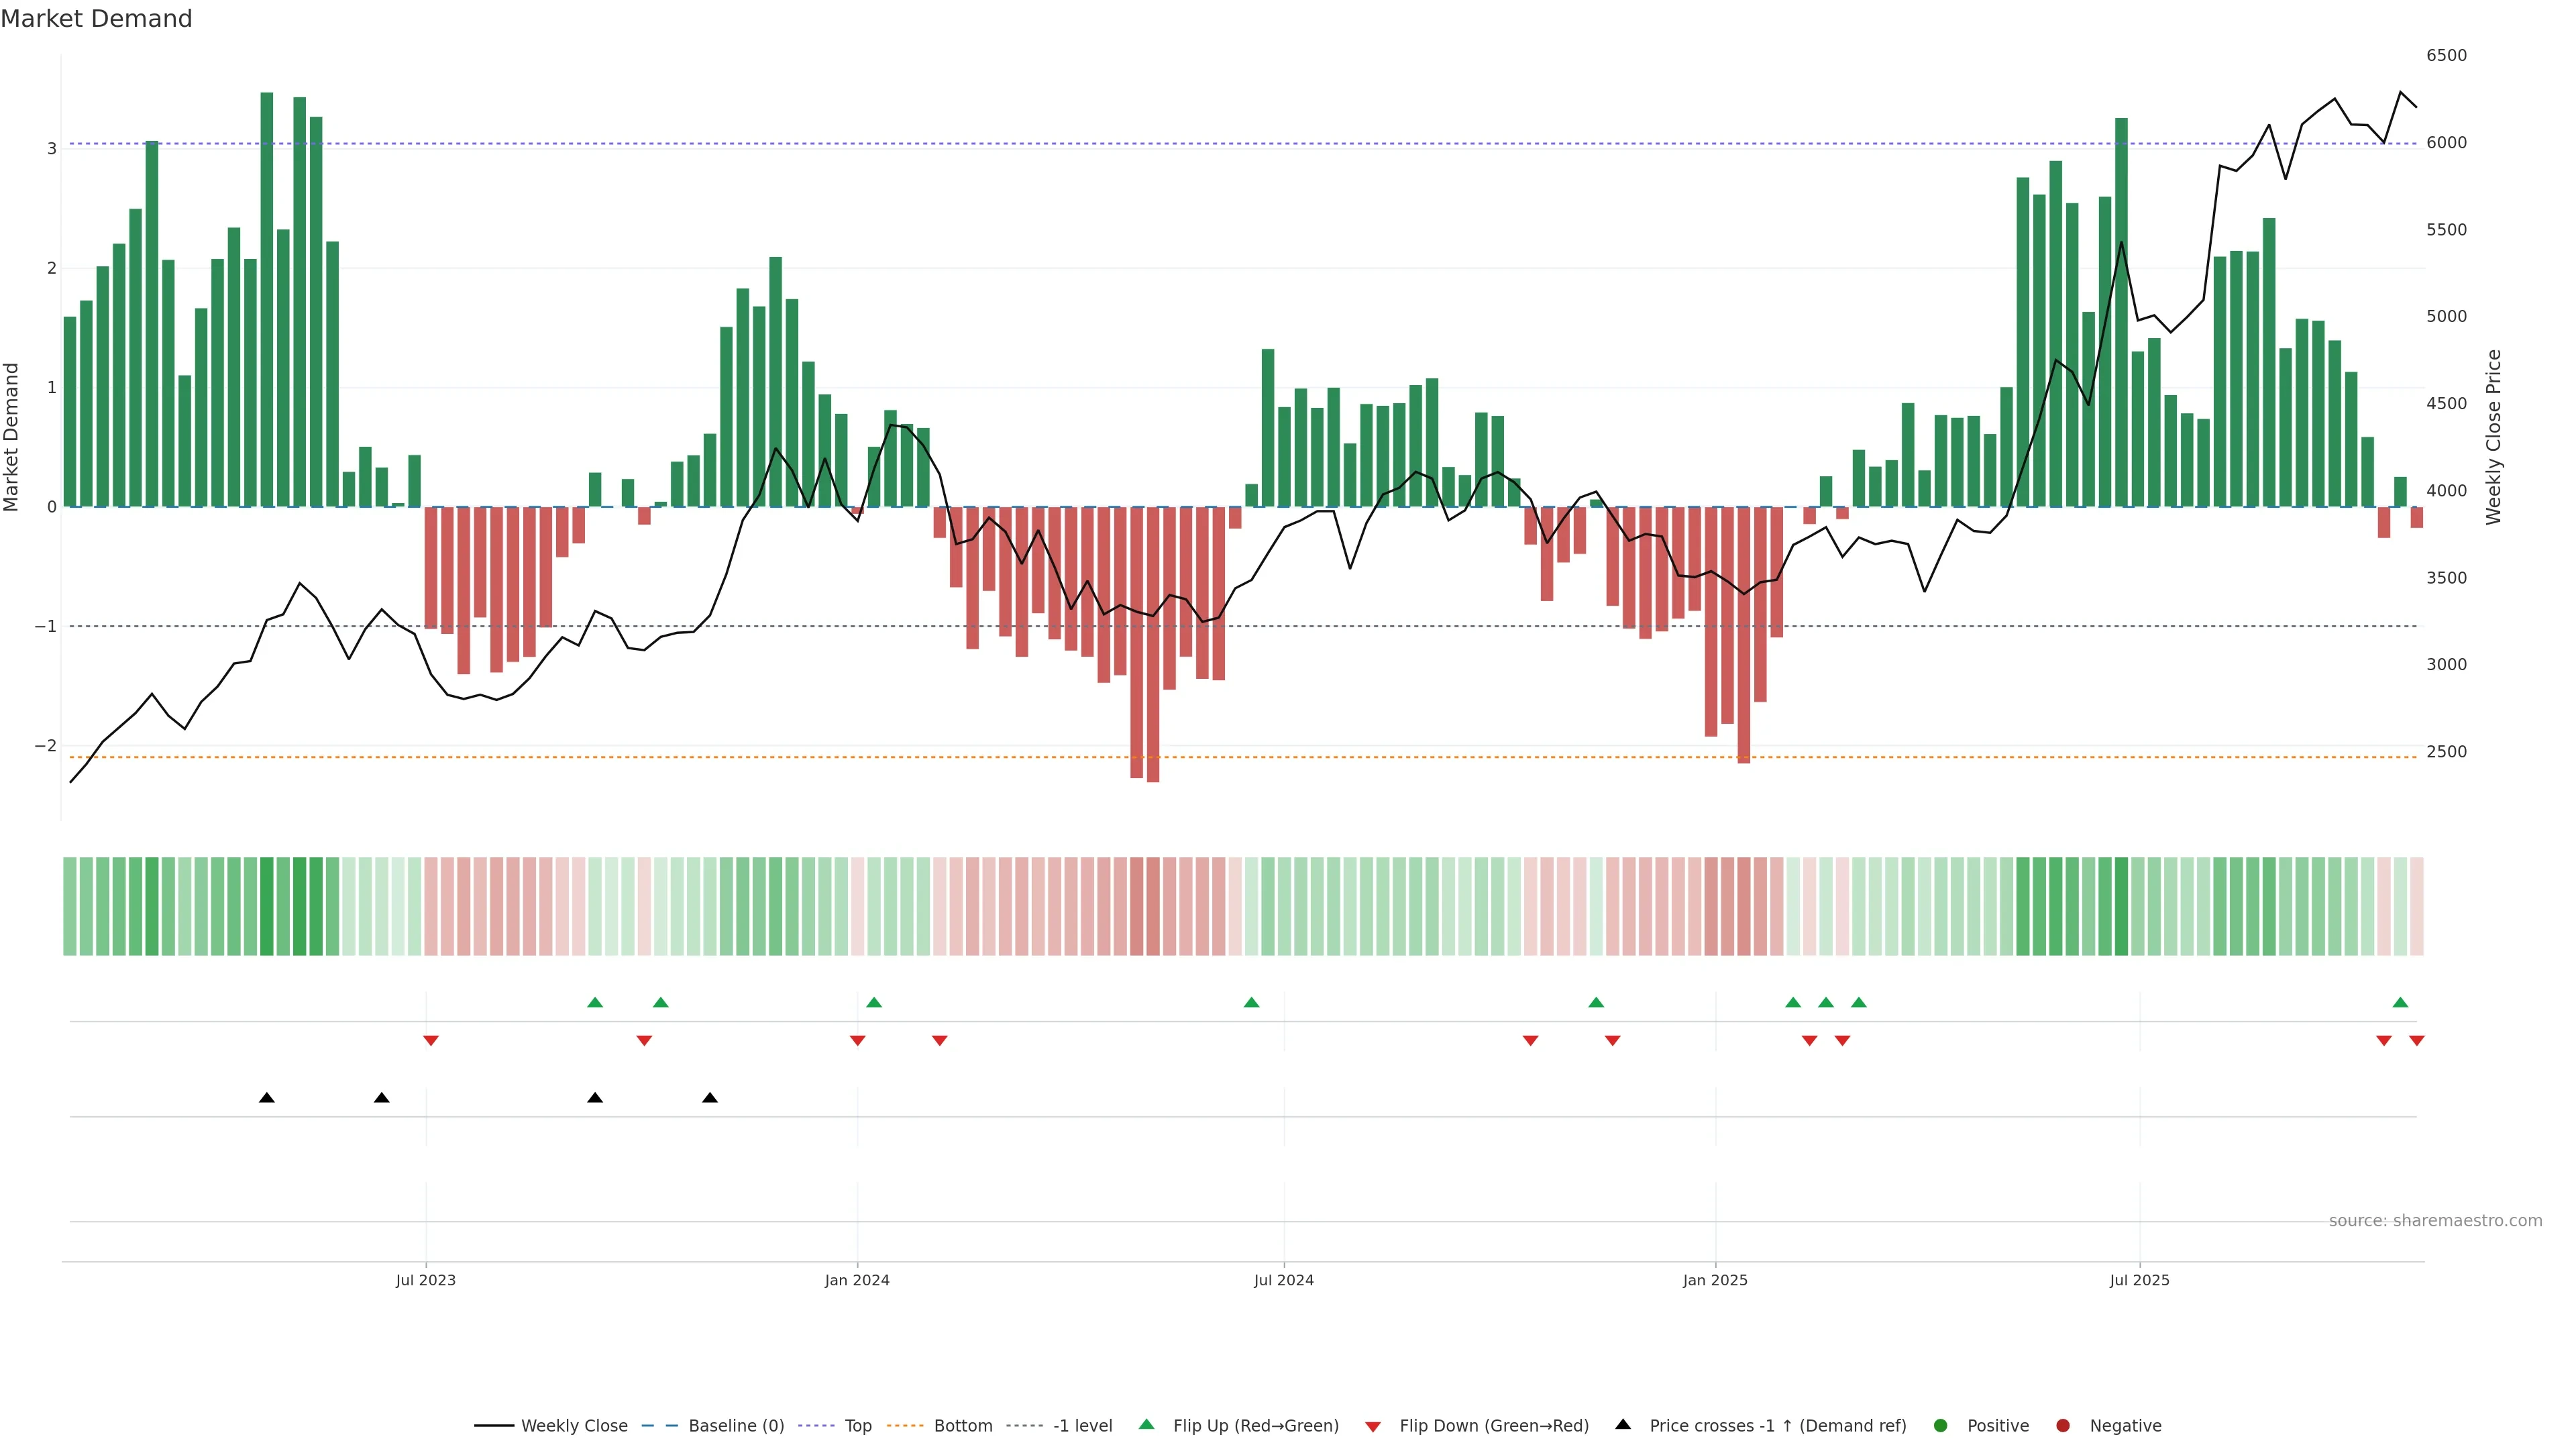
Task: Select the Jan 2024 x-axis label
Action: 857,1280
